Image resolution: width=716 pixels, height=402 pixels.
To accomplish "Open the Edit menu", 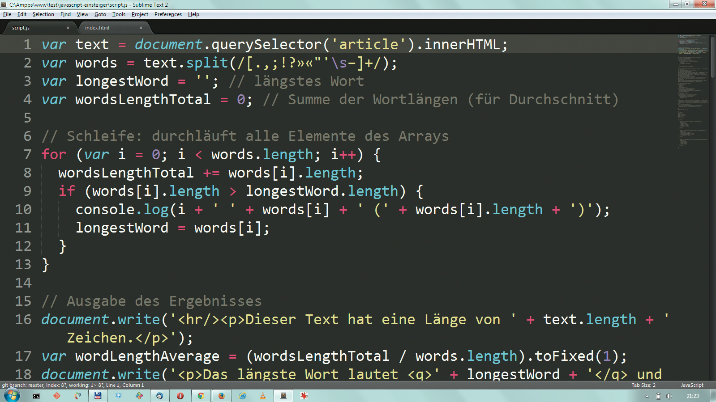I will [22, 14].
